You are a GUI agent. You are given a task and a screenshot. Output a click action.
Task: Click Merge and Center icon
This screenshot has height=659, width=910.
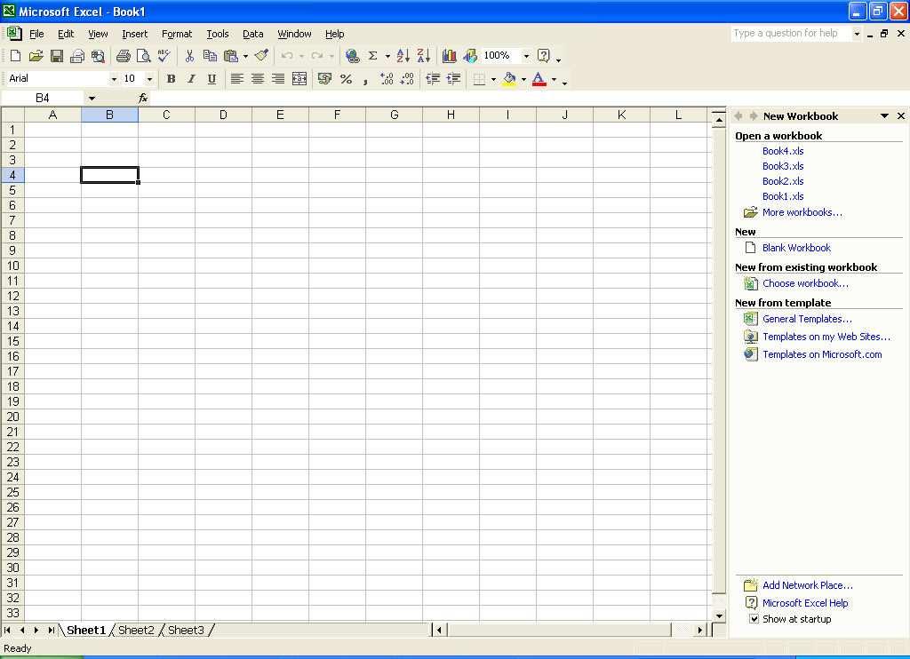[299, 79]
